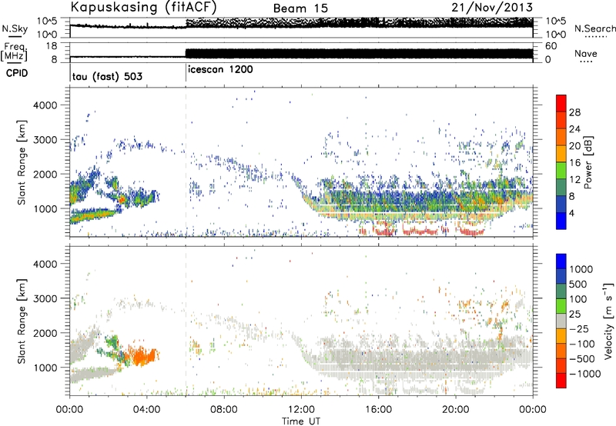Click the '12:00' time tick label
This screenshot has width=616, height=426.
pos(301,410)
